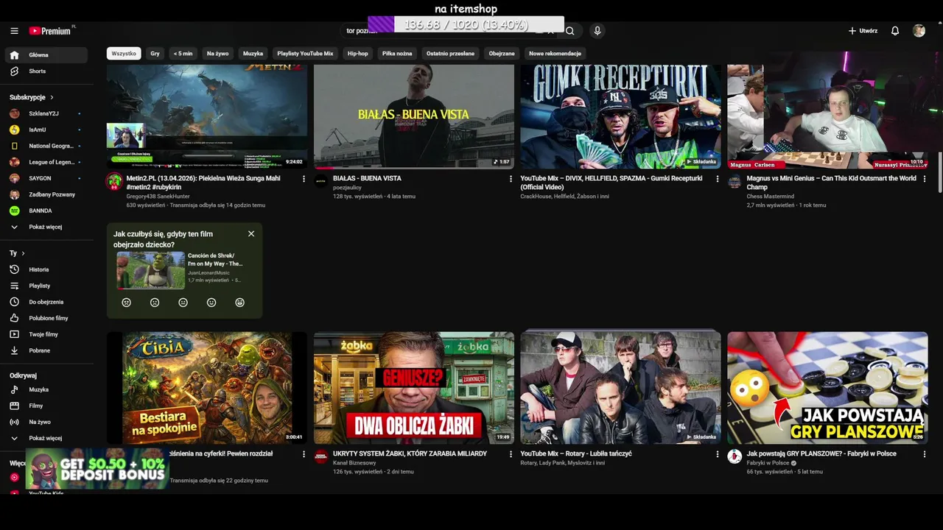Open Shorts in the sidebar
The height and width of the screenshot is (530, 943).
coord(46,71)
